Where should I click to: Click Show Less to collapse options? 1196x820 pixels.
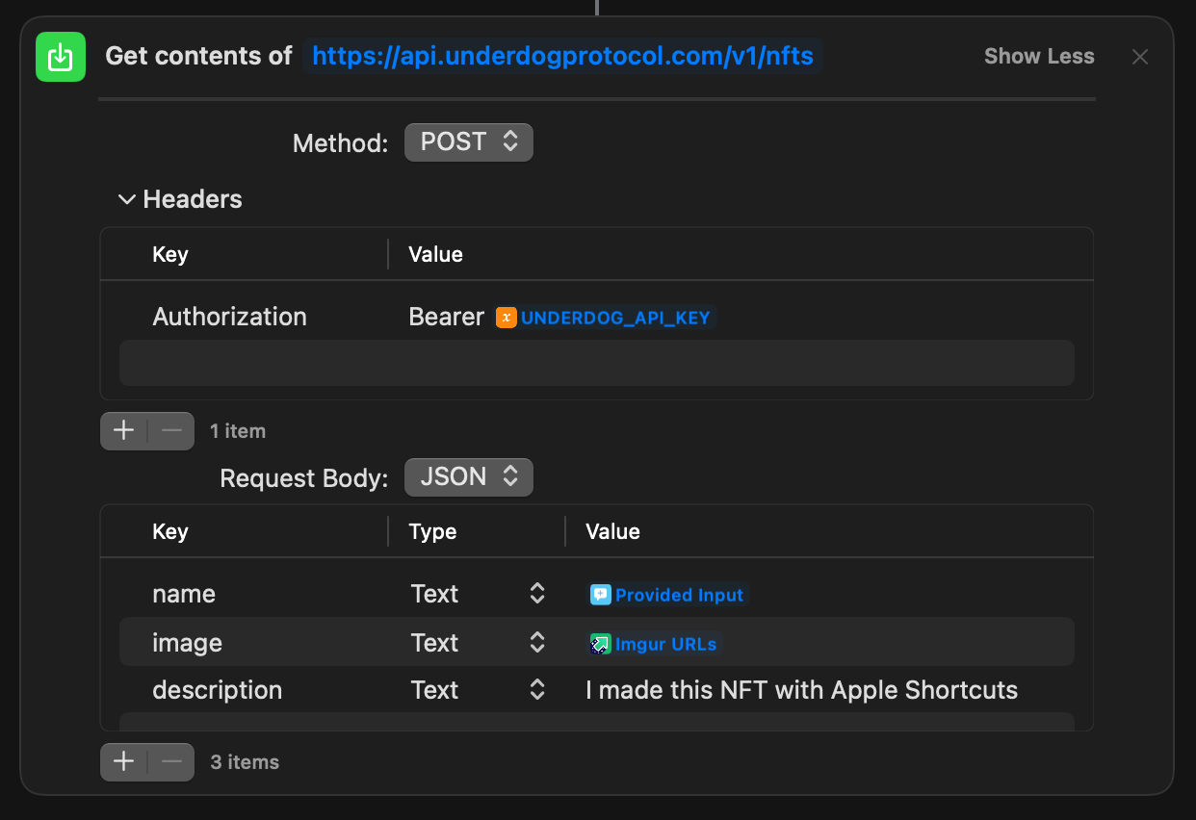(x=1038, y=57)
